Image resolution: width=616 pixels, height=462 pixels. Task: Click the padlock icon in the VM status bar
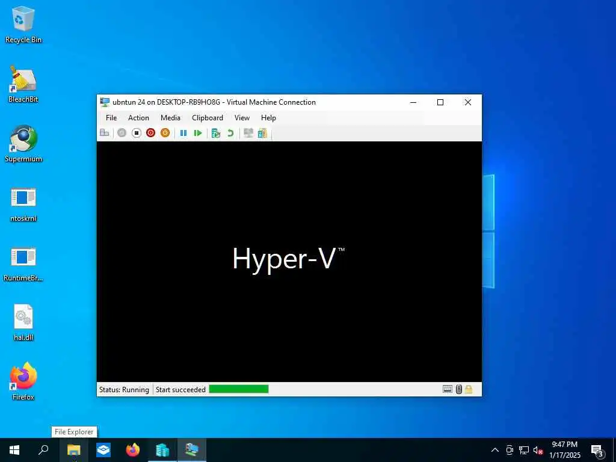pyautogui.click(x=469, y=389)
